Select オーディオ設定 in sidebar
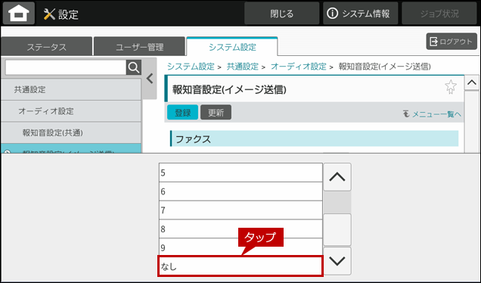This screenshot has width=481, height=283. [x=71, y=111]
